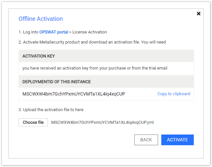
Task: Click the ACTIVATION KEY header
Action: tap(106, 56)
